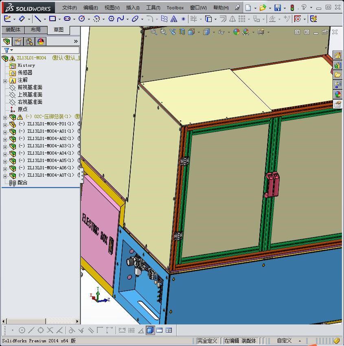This screenshot has width=344, height=346.
Task: Toggle the intersection snap icon
Action: coord(50,330)
